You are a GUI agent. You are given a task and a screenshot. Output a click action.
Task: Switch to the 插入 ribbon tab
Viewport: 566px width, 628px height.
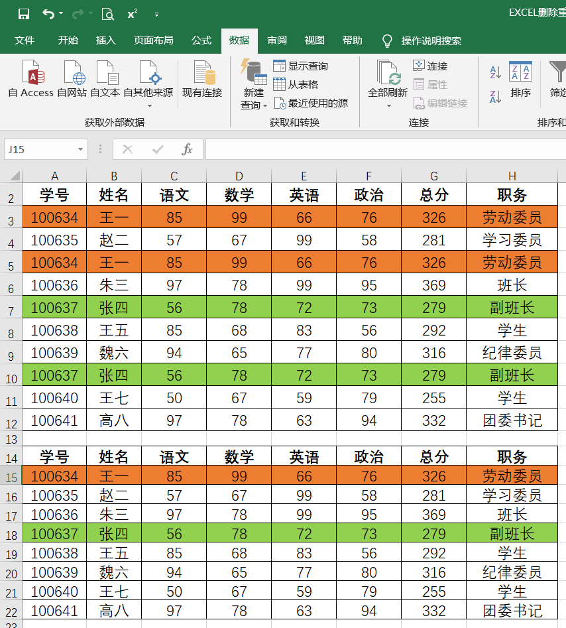point(105,40)
